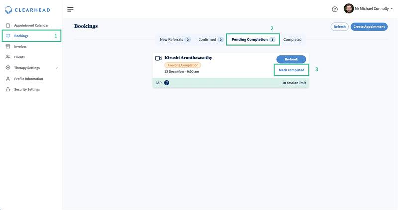Click the Security Settings lock icon

(x=8, y=89)
